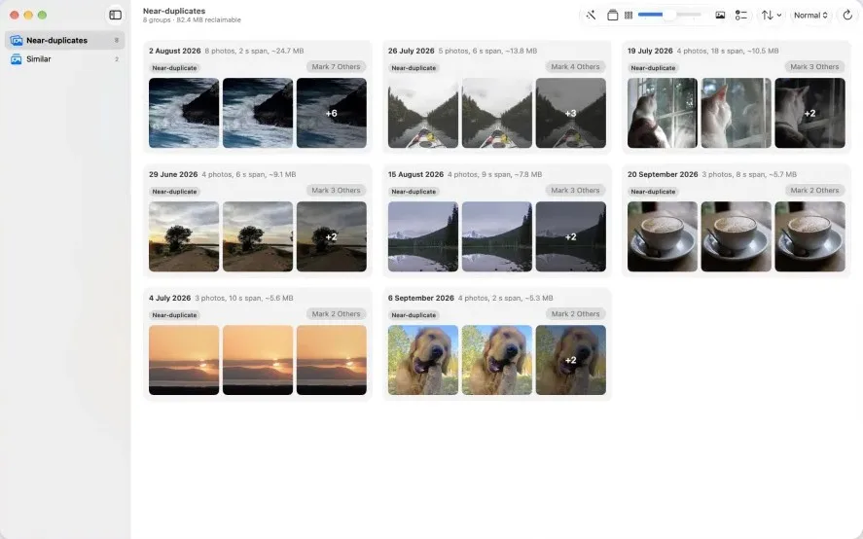The height and width of the screenshot is (539, 863).
Task: Open third coffee cup thumbnail
Action: tap(810, 236)
